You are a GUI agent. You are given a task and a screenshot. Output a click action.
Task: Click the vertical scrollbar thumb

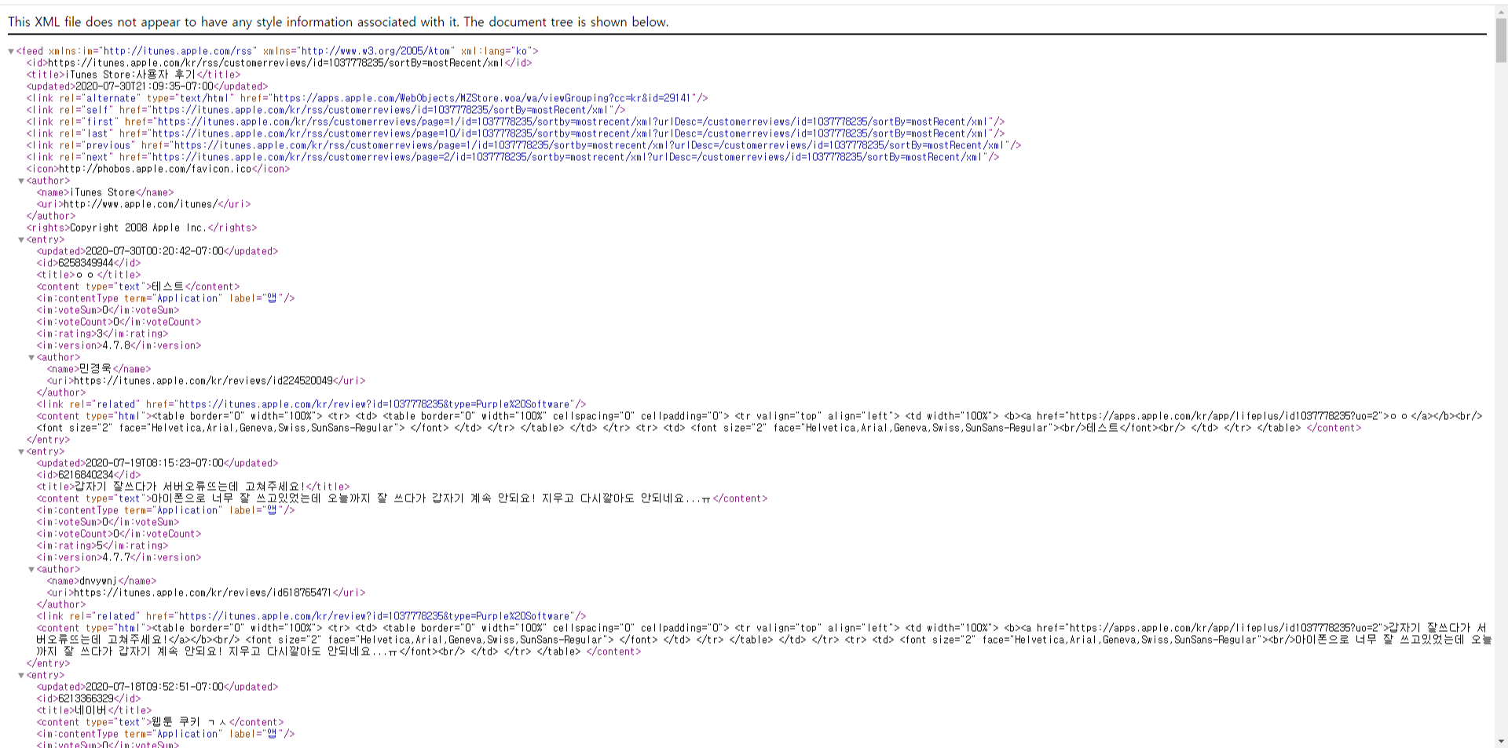click(x=1501, y=41)
